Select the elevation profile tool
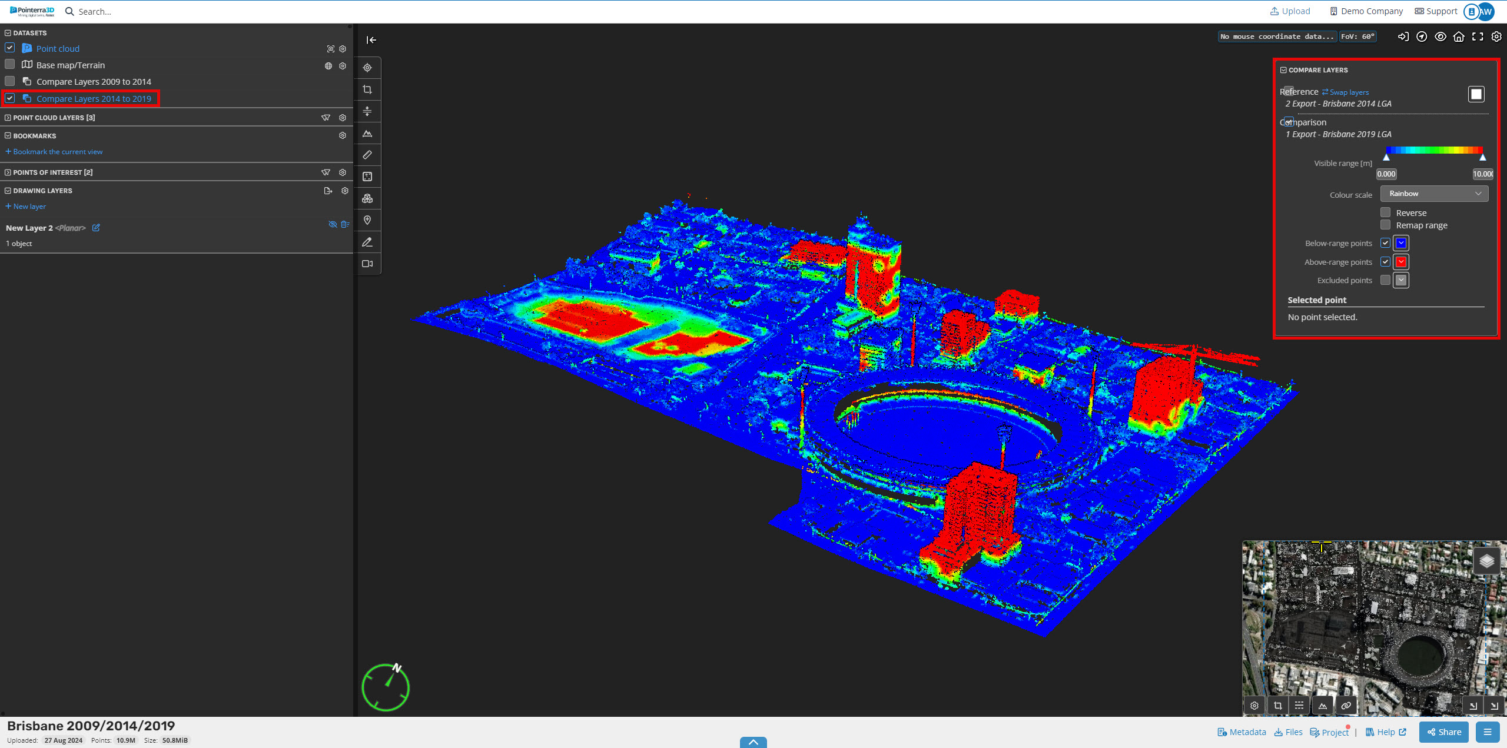The width and height of the screenshot is (1507, 748). [367, 134]
